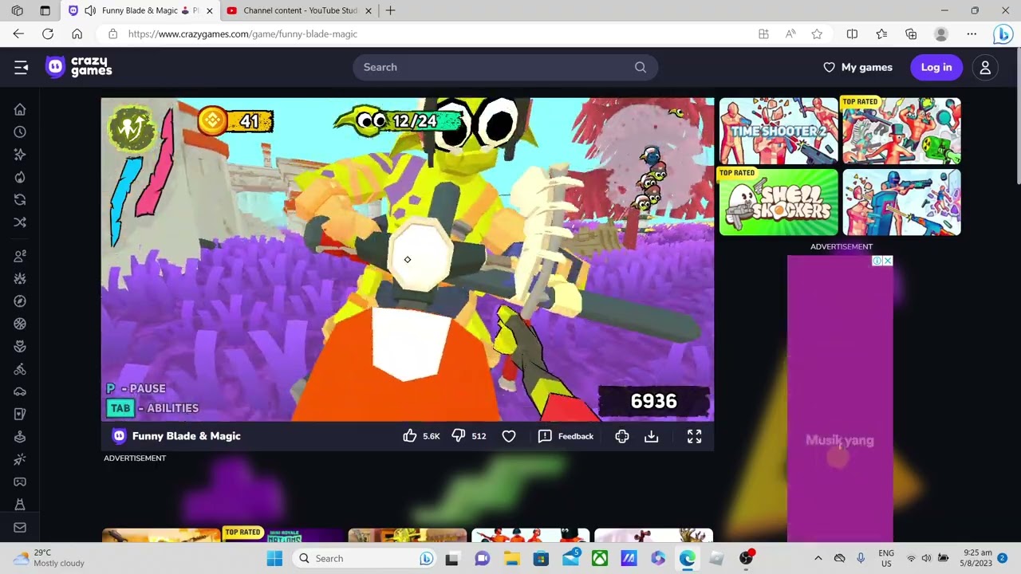Viewport: 1021px width, 574px height.
Task: Open recently played via clock sidebar icon
Action: 20,132
